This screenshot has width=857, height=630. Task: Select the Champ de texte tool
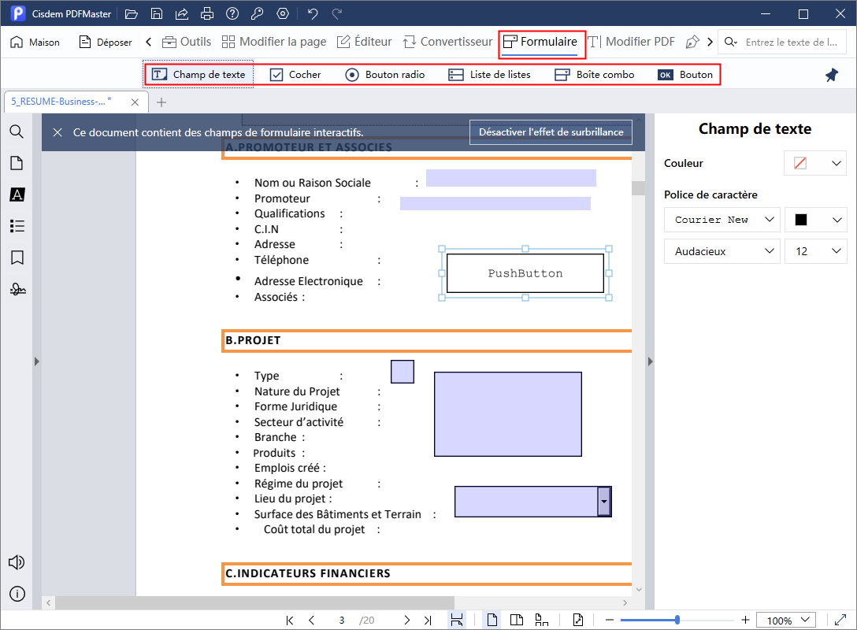[198, 75]
